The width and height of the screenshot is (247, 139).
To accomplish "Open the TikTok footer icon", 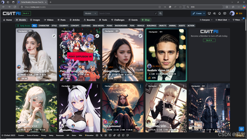I will pos(115,135).
